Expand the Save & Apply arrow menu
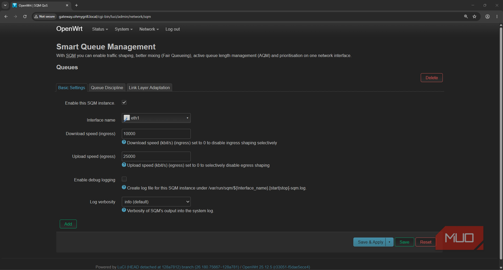This screenshot has height=270, width=503. click(x=389, y=242)
